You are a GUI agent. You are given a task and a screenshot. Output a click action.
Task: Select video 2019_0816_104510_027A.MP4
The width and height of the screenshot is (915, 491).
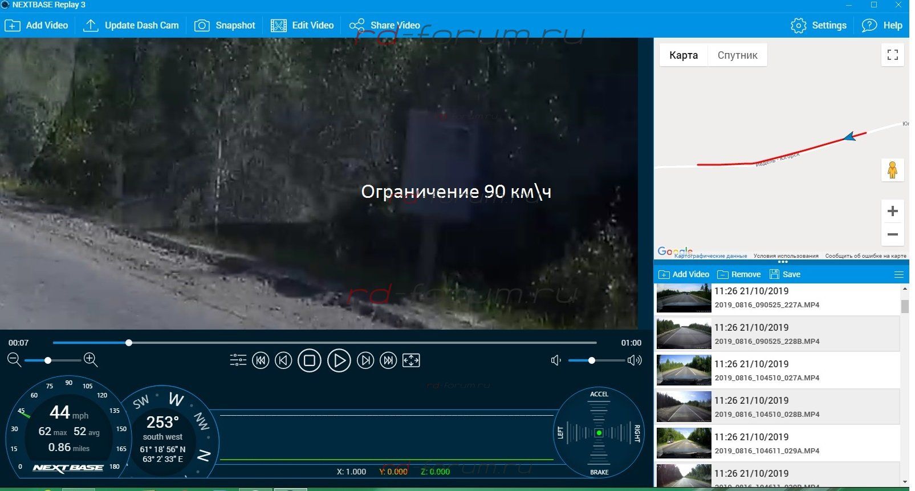[x=777, y=371]
